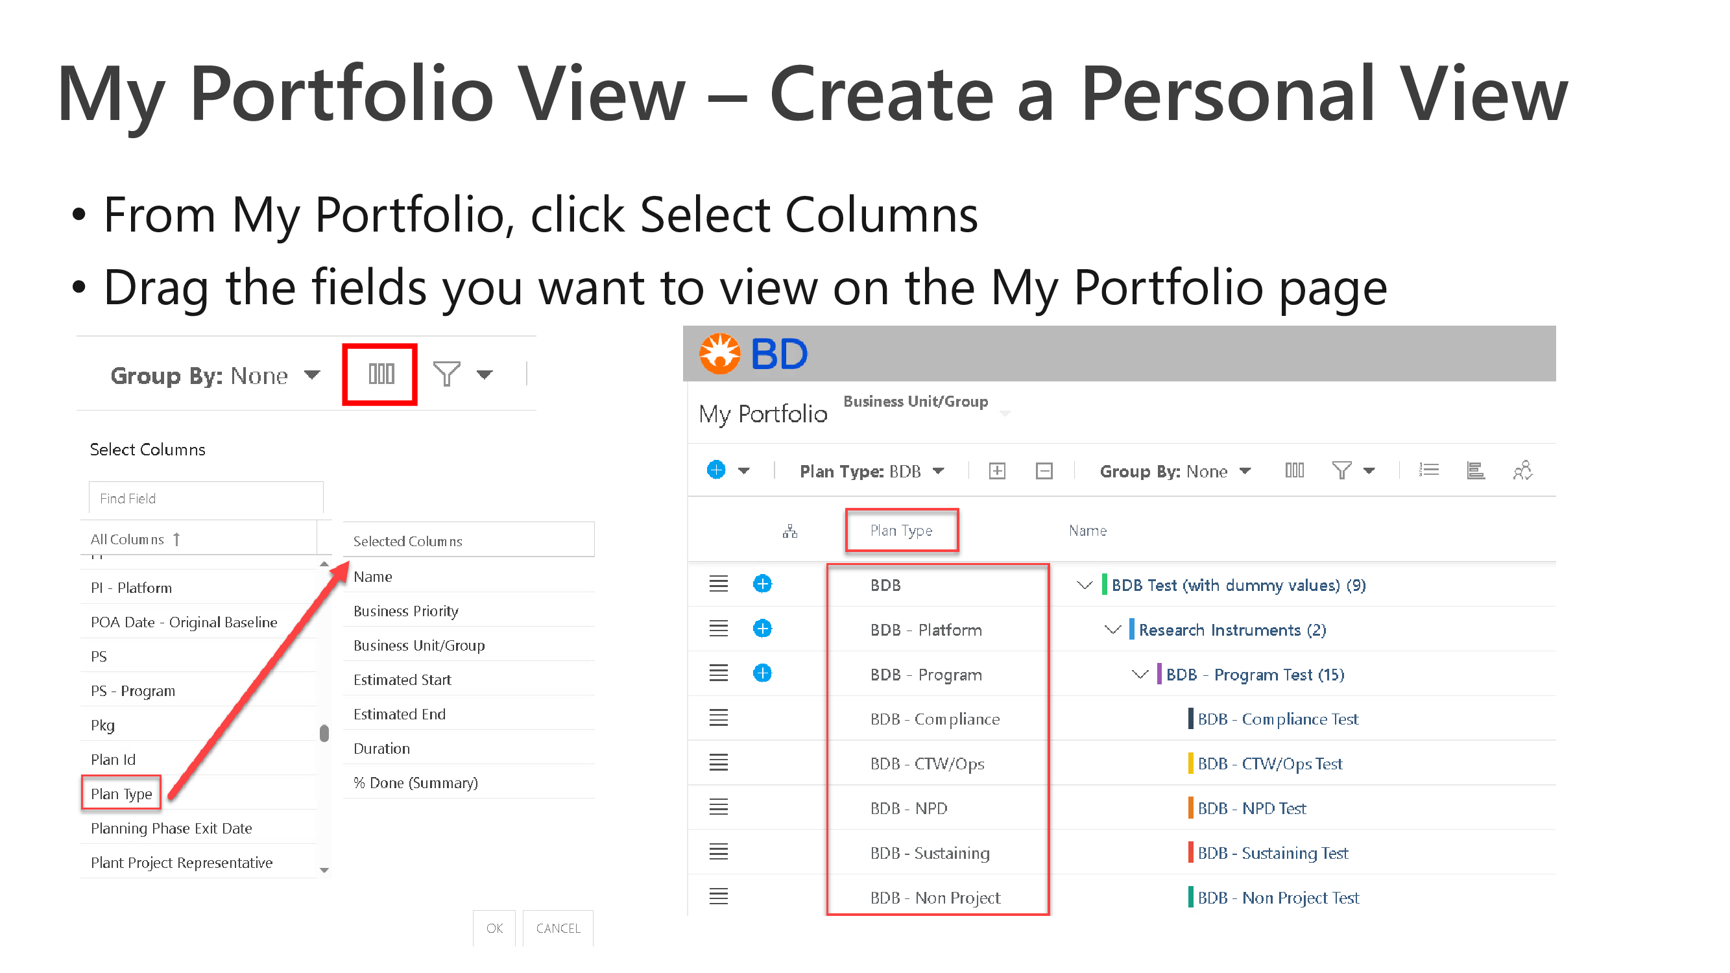
Task: Click the Plan Type column header
Action: pos(901,531)
